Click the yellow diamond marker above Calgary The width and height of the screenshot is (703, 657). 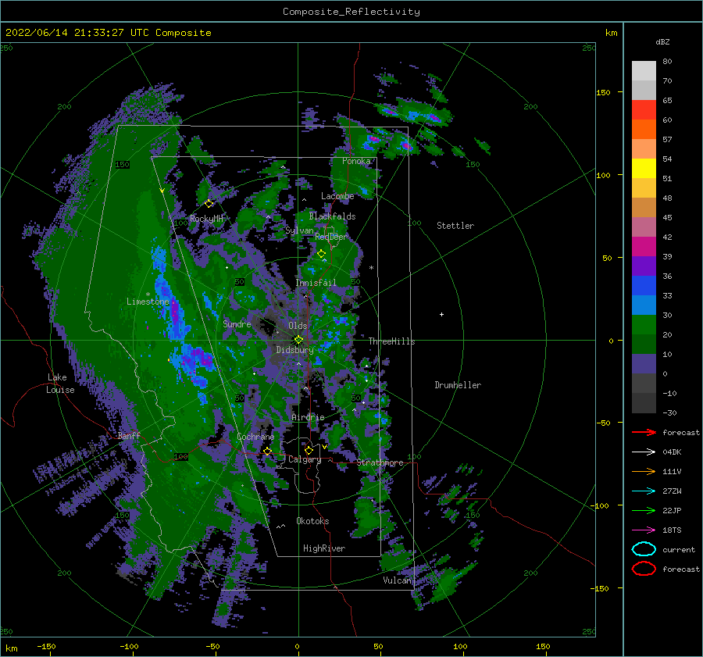point(309,450)
